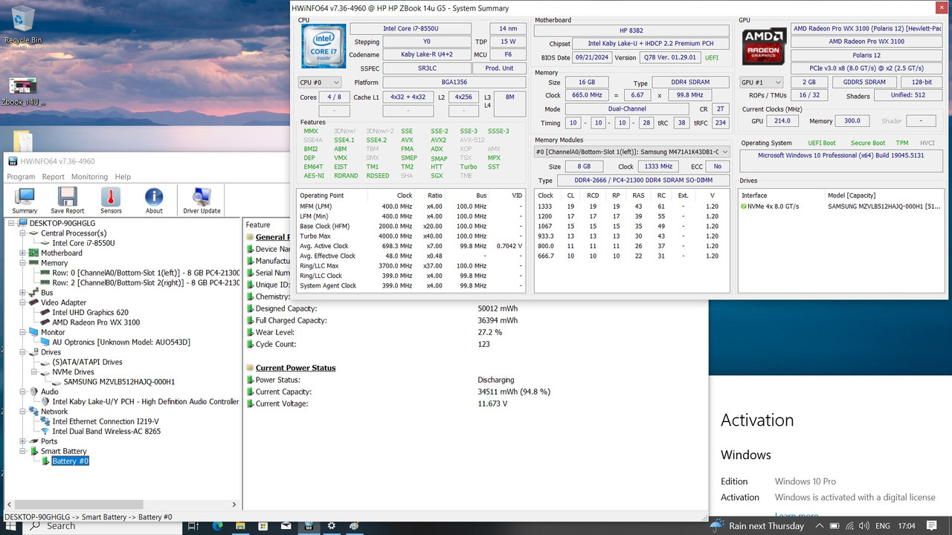The image size is (952, 535).
Task: Open the Program menu
Action: click(x=21, y=177)
